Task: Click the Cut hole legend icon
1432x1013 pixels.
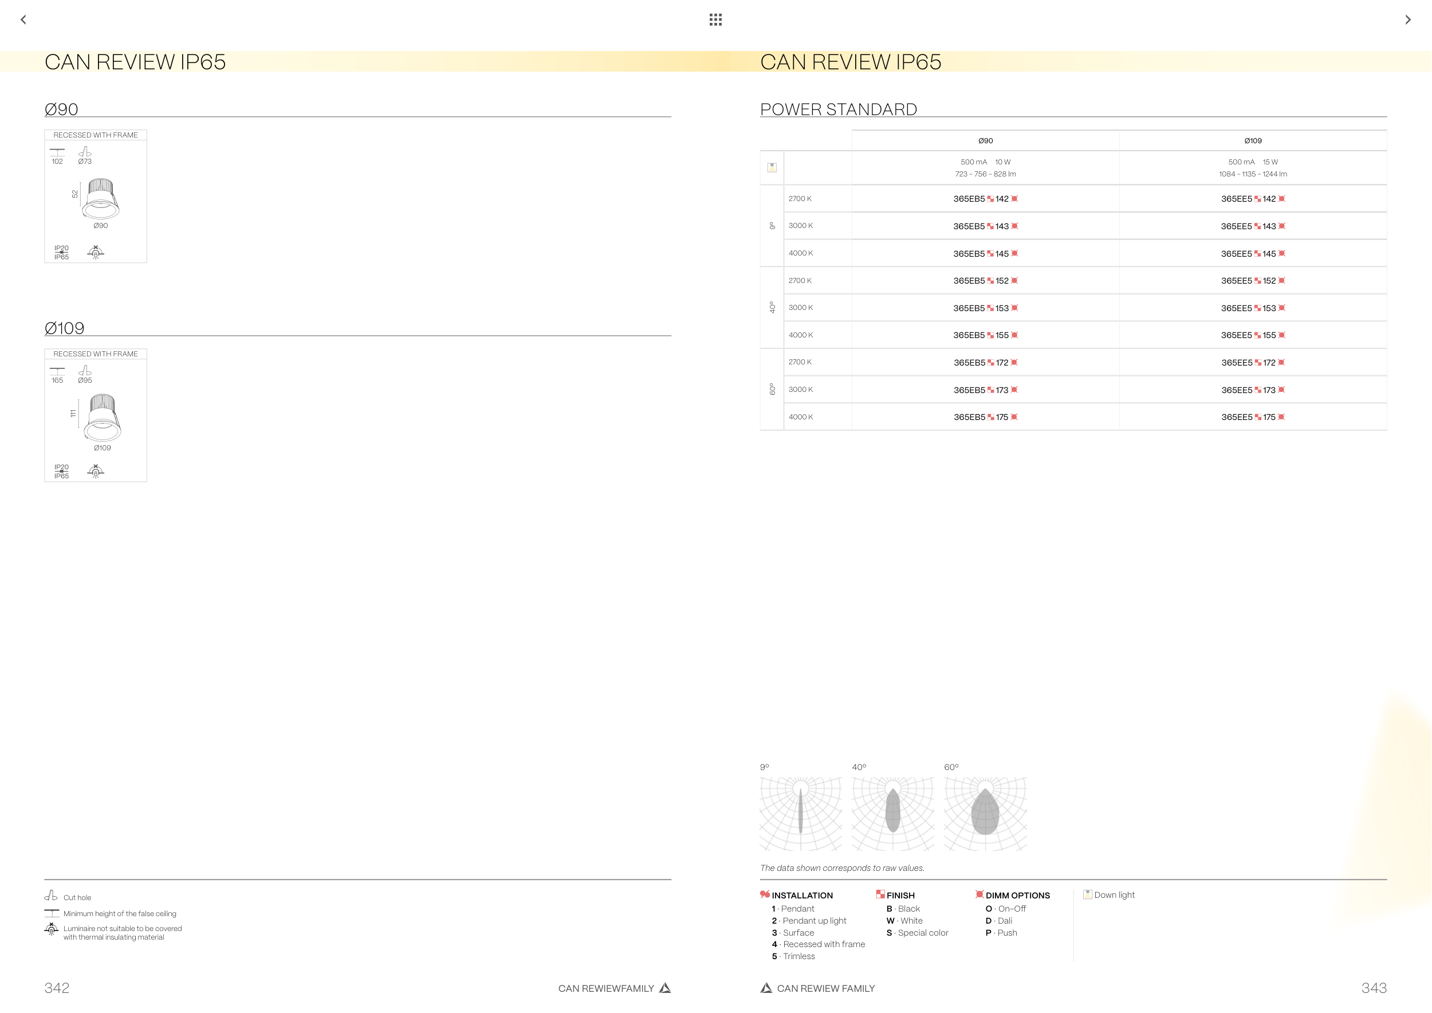Action: [x=51, y=896]
